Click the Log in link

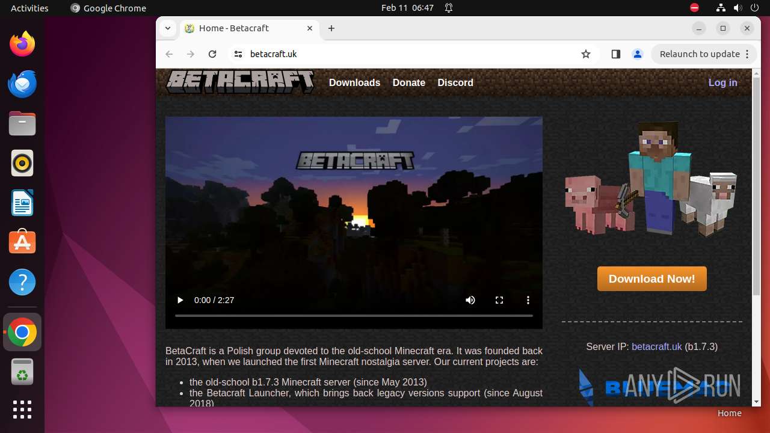pyautogui.click(x=722, y=82)
